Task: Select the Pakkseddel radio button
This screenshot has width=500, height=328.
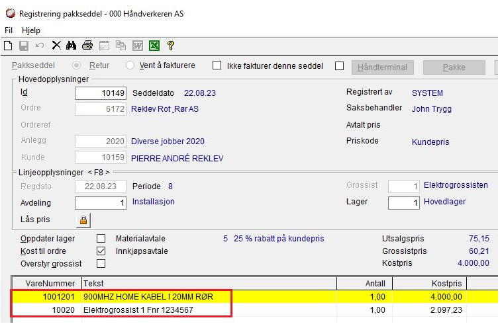Action: [x=77, y=65]
